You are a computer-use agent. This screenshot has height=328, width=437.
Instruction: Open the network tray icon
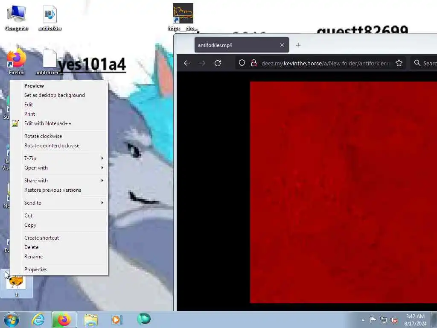(384, 320)
